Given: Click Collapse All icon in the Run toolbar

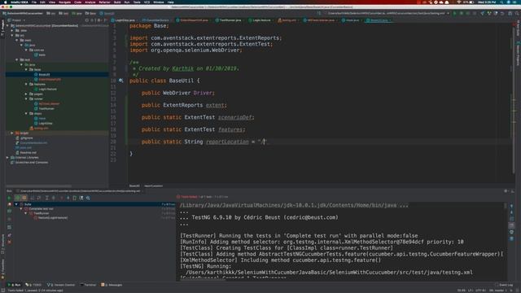Looking at the screenshot, I should [53, 198].
